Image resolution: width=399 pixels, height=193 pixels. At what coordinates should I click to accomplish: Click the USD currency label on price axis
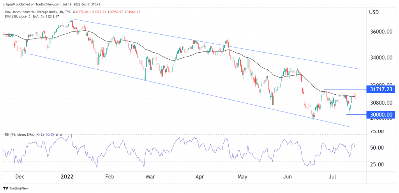pos(374,12)
